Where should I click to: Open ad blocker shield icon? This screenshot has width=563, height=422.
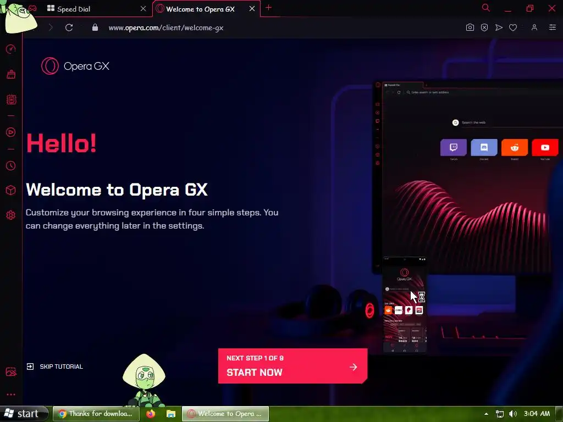pos(484,27)
